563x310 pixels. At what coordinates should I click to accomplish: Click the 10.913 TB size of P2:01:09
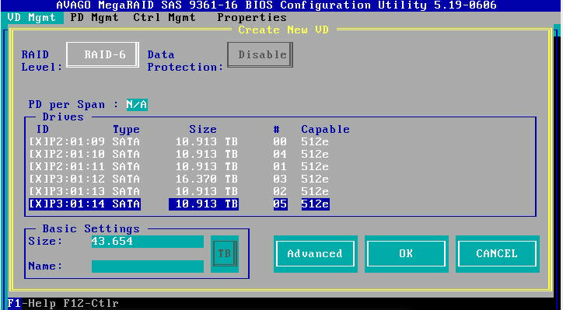click(206, 141)
